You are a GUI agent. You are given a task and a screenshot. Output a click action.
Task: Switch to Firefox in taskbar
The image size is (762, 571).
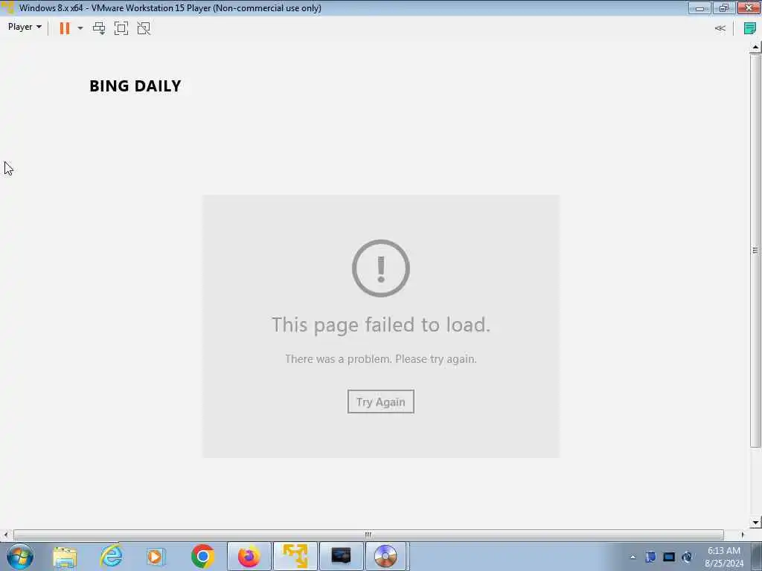click(249, 556)
